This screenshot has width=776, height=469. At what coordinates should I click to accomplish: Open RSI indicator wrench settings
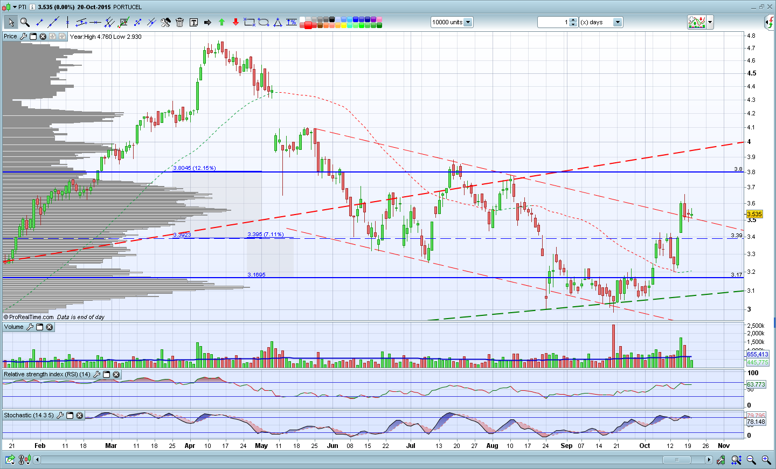coord(96,374)
